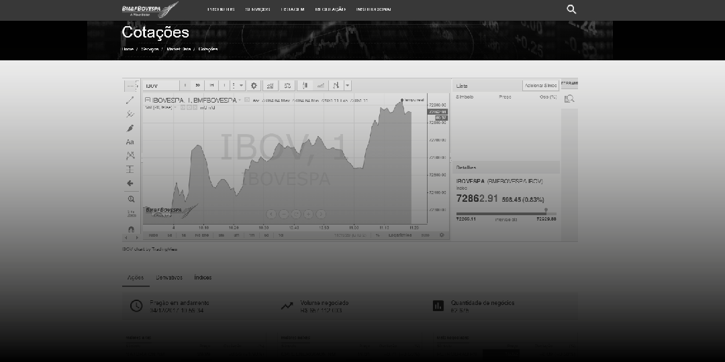This screenshot has width=725, height=362.
Task: Switch to the Índices tab
Action: 203,278
